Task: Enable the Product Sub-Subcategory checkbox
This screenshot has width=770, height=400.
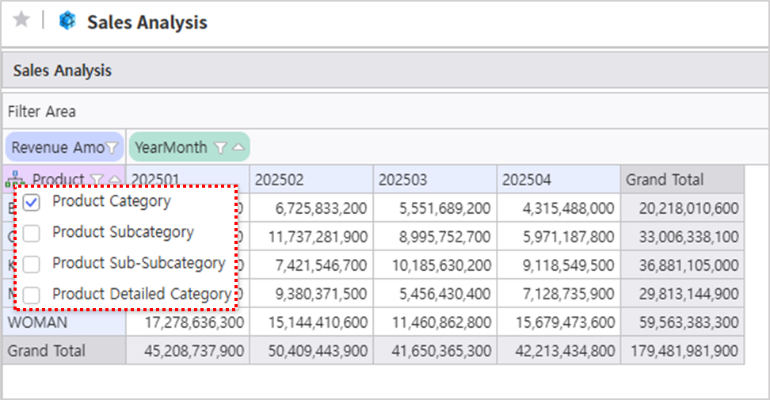Action: (32, 264)
